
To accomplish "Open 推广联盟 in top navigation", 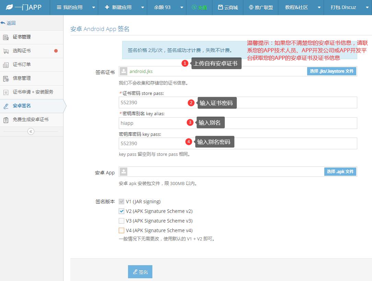I will 261,7.
